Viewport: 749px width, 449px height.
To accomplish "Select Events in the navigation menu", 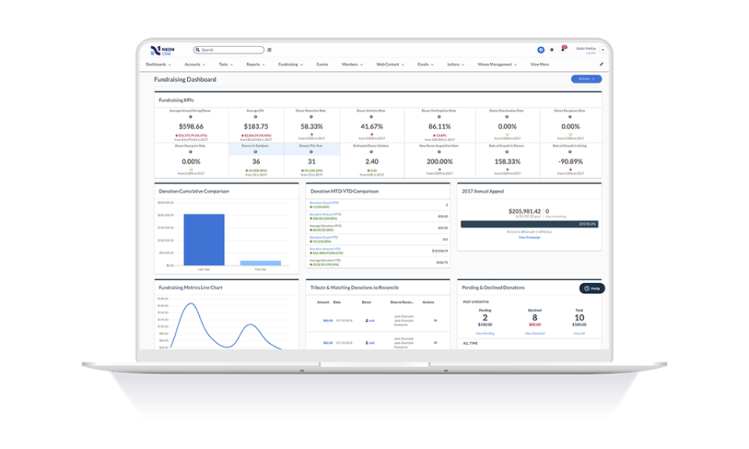I will point(322,63).
